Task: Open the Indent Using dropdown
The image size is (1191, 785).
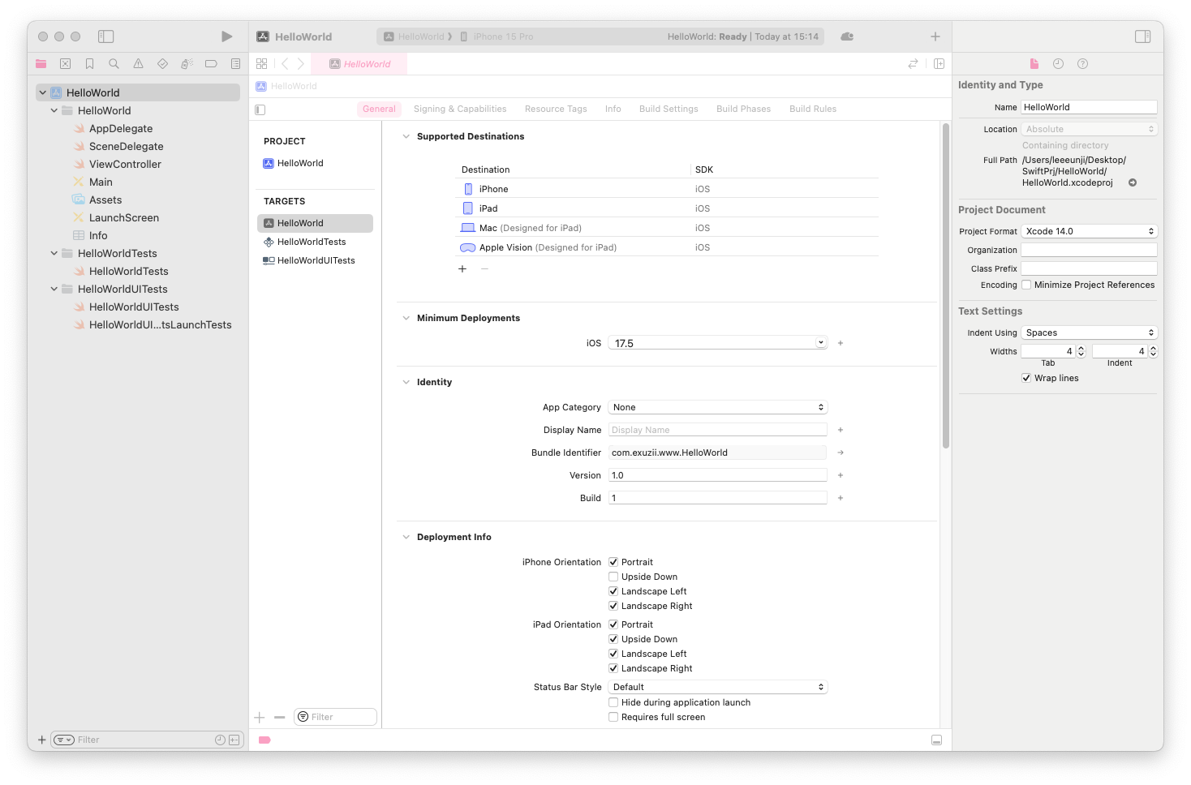Action: click(x=1089, y=332)
